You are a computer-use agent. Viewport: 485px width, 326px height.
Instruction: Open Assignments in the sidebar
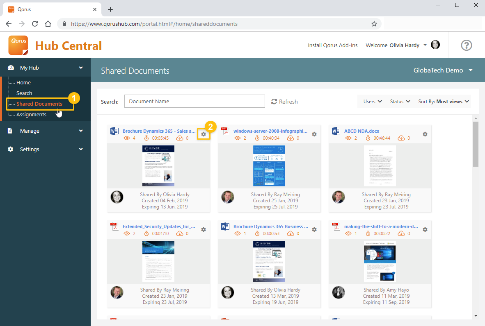pyautogui.click(x=31, y=115)
